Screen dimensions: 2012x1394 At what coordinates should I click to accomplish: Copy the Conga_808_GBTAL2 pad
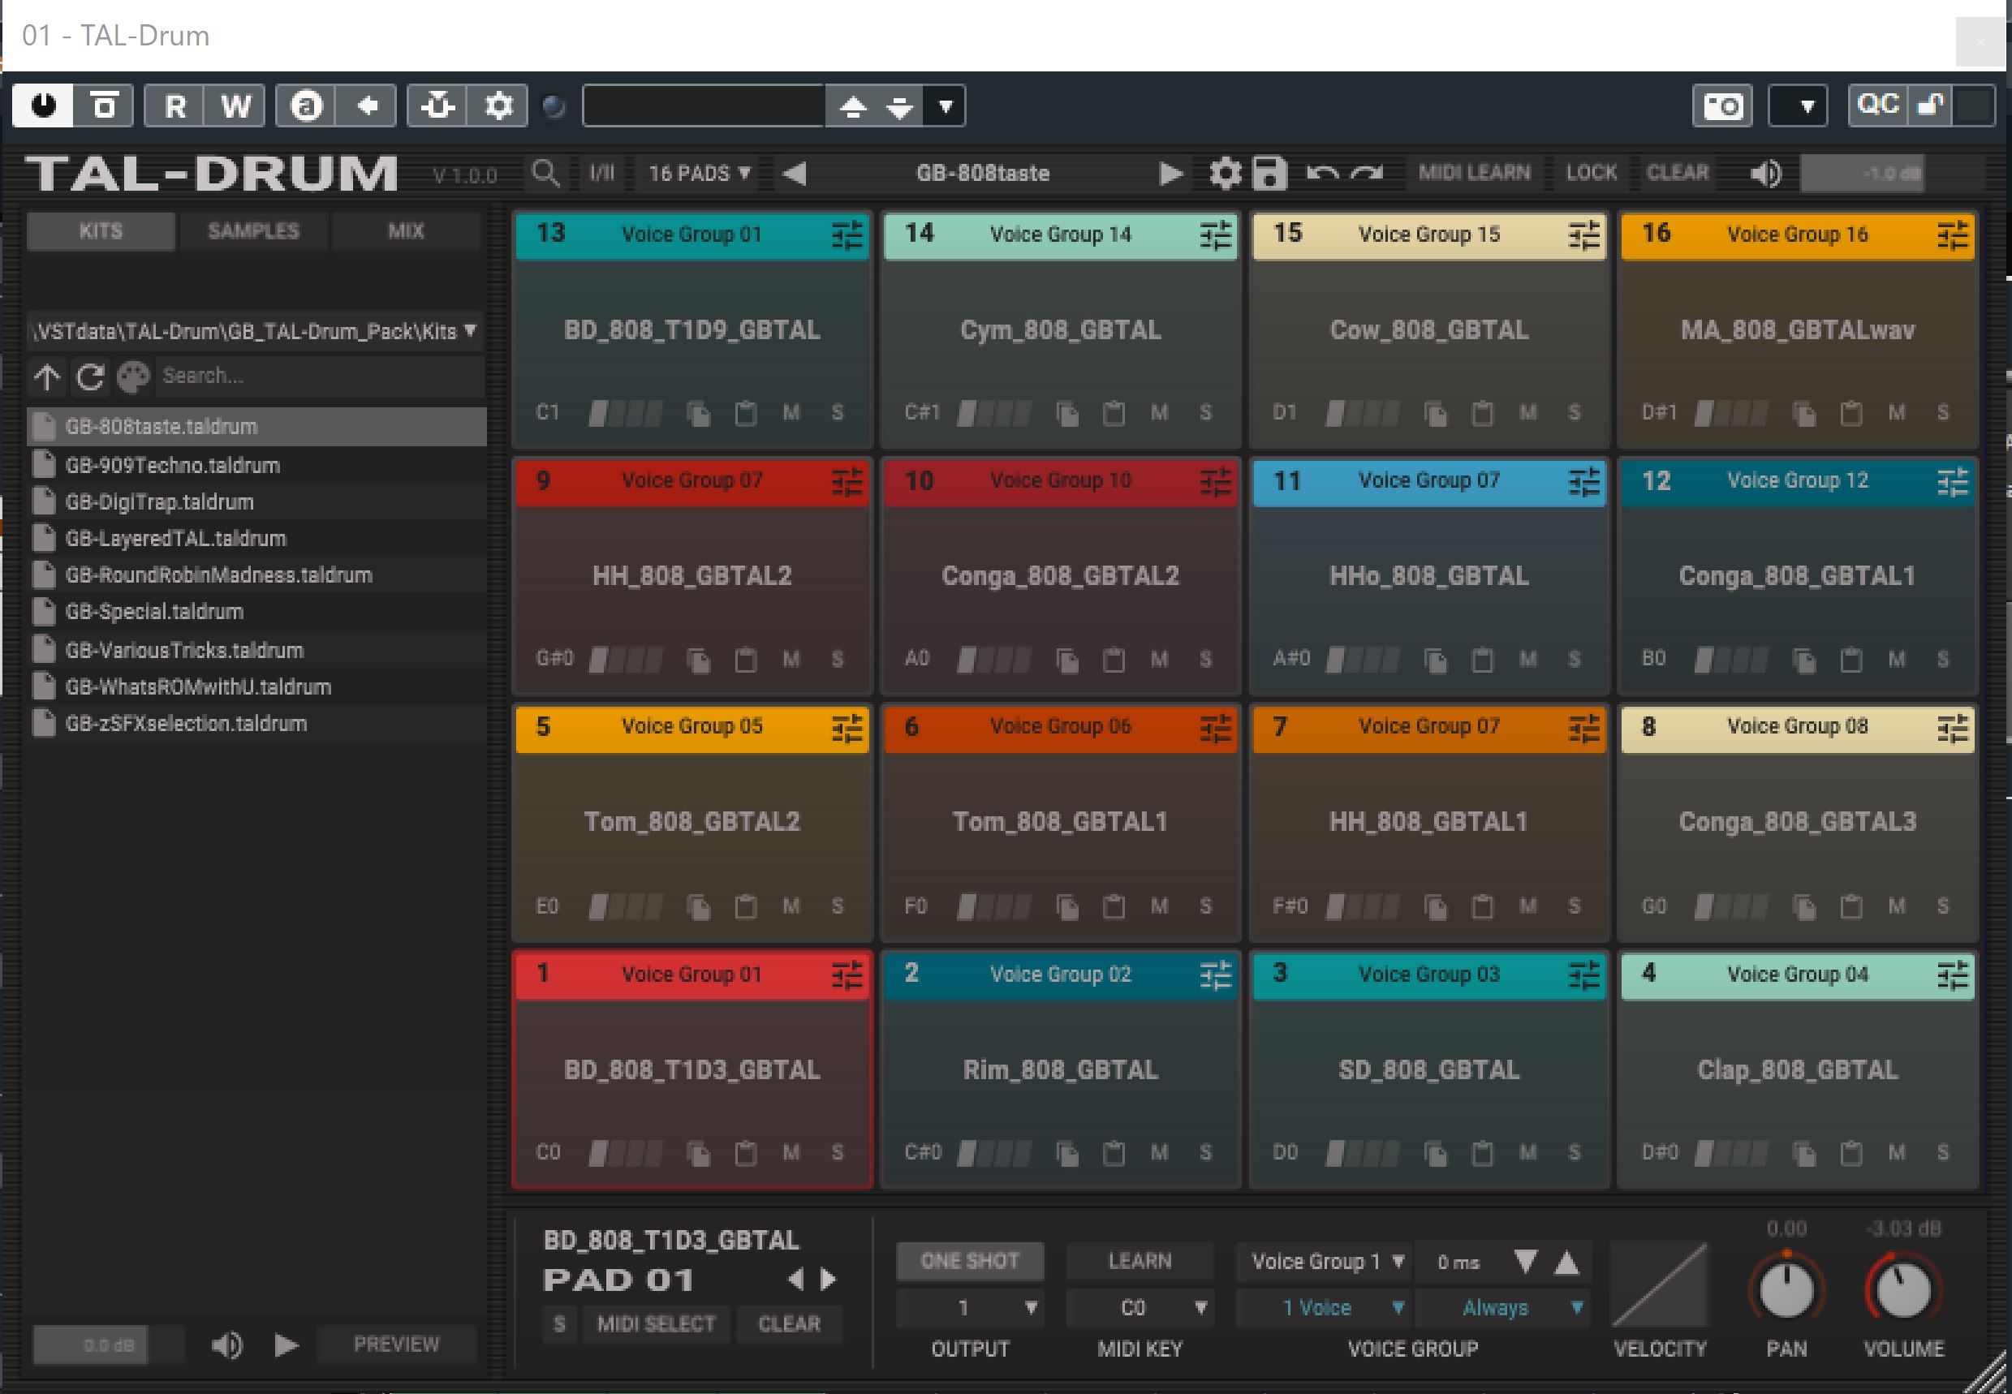(1066, 660)
